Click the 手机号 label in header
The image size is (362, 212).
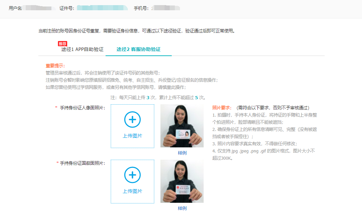coord(141,8)
